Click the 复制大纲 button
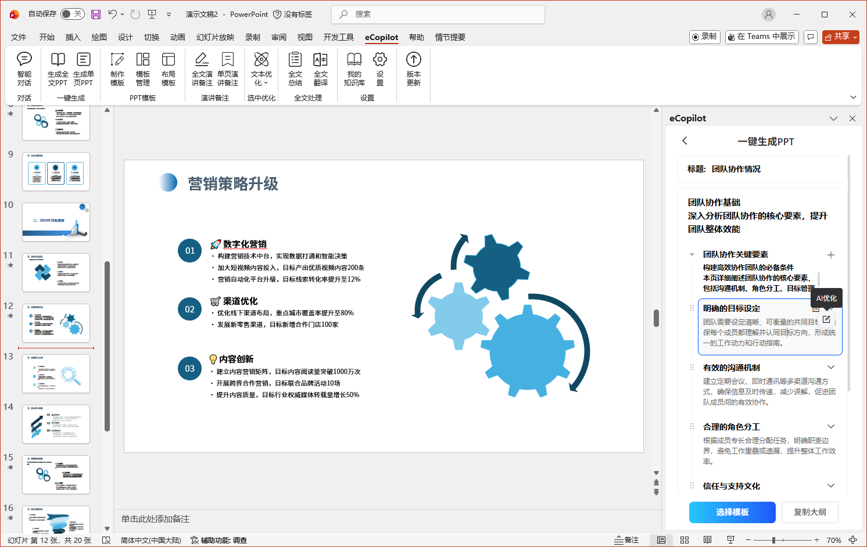867x547 pixels. (x=809, y=512)
